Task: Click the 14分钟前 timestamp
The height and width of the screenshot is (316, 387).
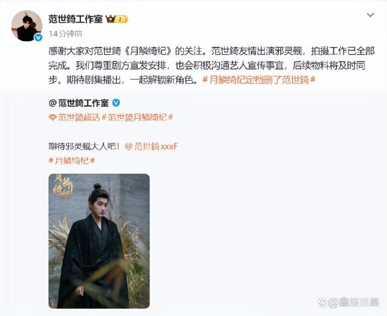Action: pos(65,34)
